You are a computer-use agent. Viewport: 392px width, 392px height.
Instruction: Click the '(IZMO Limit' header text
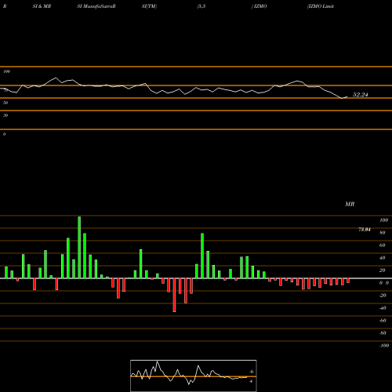[x=321, y=6]
